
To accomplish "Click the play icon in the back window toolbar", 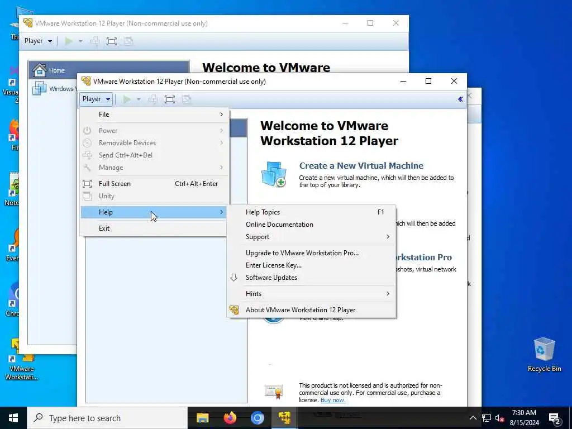I will [x=69, y=41].
